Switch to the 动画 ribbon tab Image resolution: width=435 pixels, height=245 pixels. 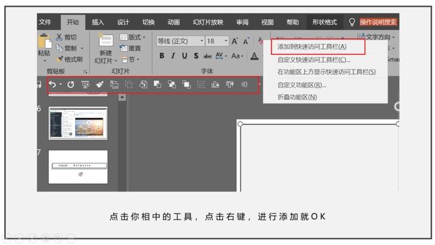pos(174,22)
